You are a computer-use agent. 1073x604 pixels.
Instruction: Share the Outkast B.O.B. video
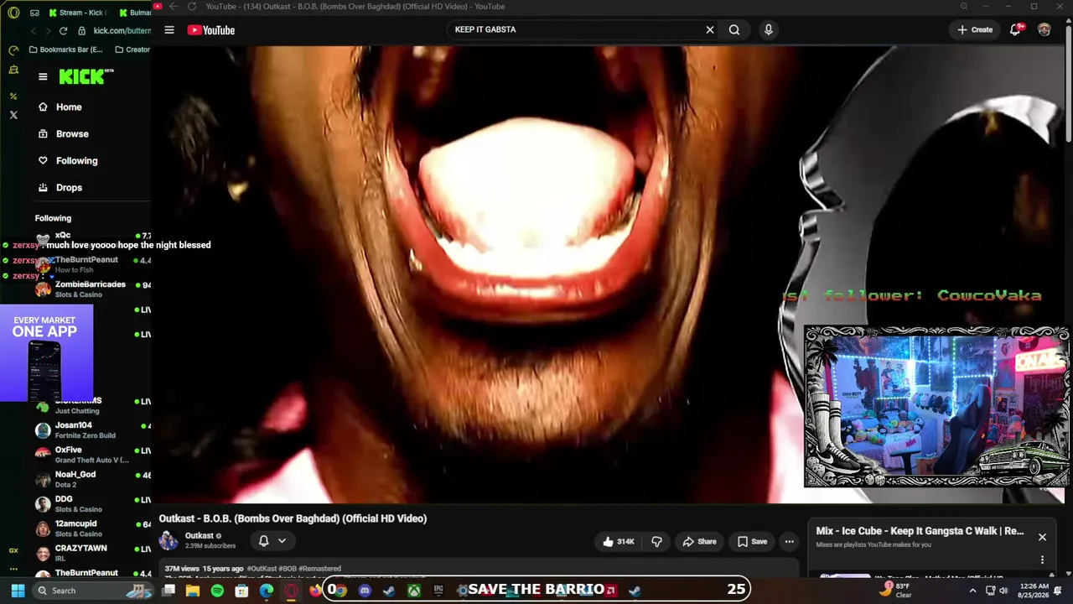(x=699, y=542)
